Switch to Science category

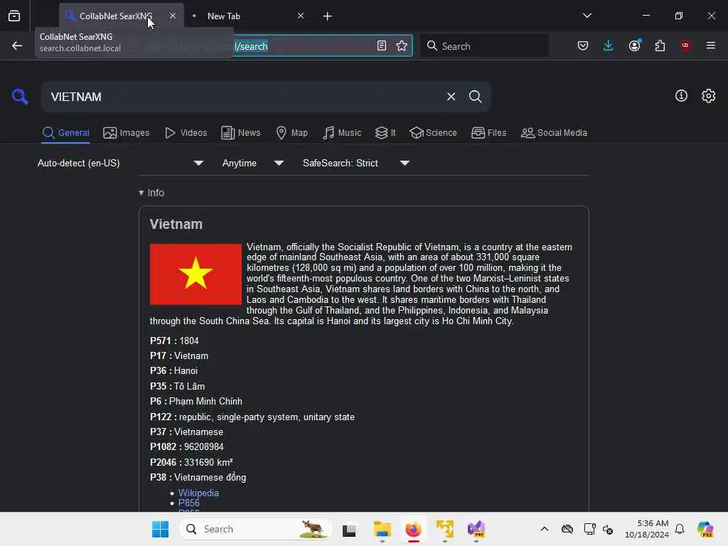pos(433,133)
